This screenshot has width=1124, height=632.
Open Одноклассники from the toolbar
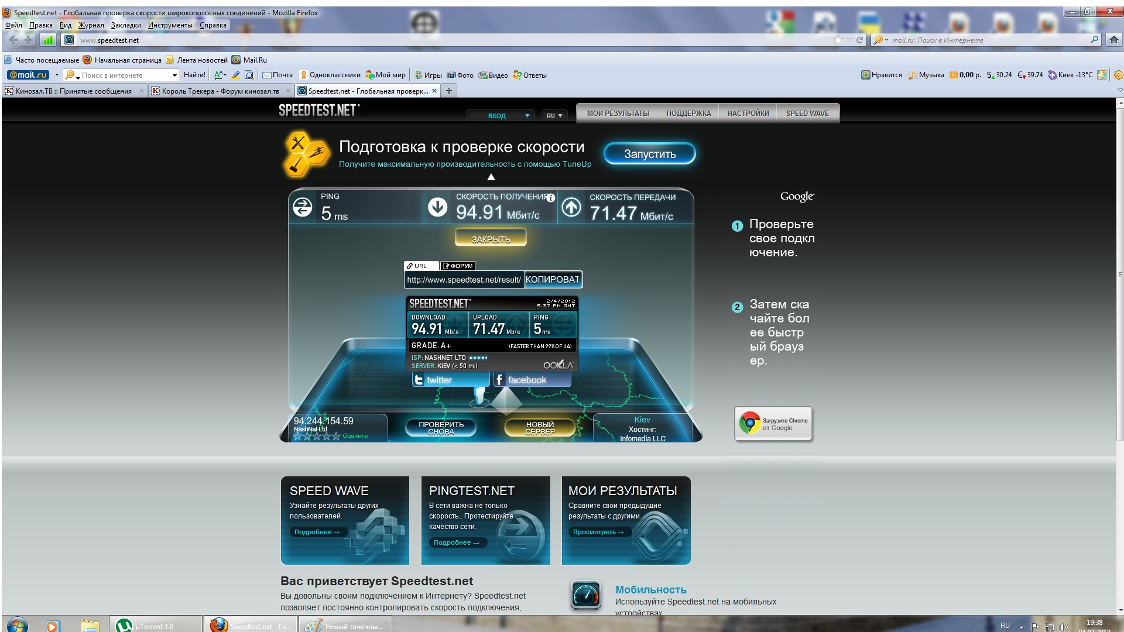pyautogui.click(x=330, y=75)
